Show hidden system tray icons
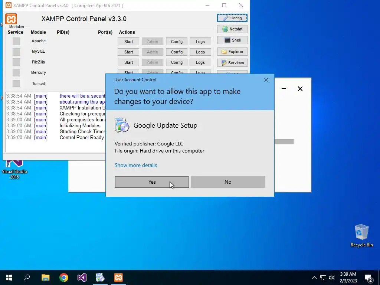 click(314, 278)
